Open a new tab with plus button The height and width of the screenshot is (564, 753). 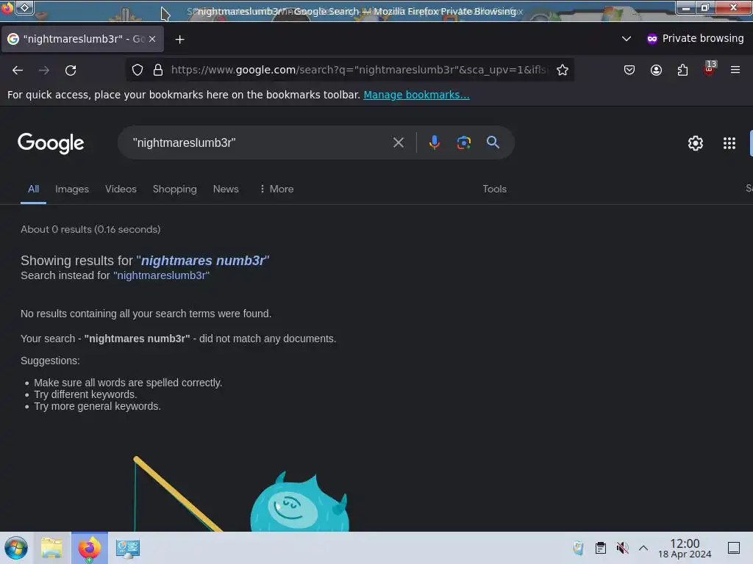pyautogui.click(x=179, y=40)
